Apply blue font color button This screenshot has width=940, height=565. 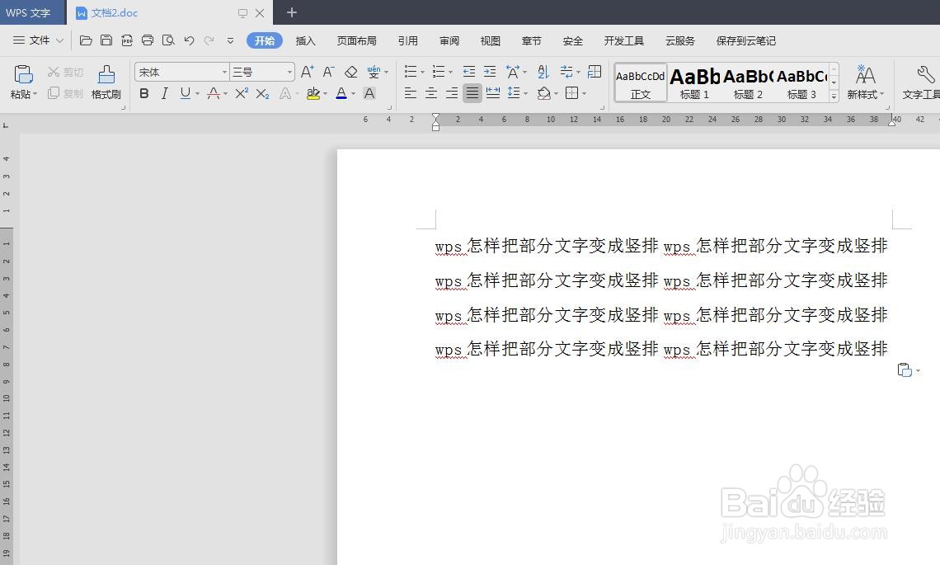tap(341, 93)
